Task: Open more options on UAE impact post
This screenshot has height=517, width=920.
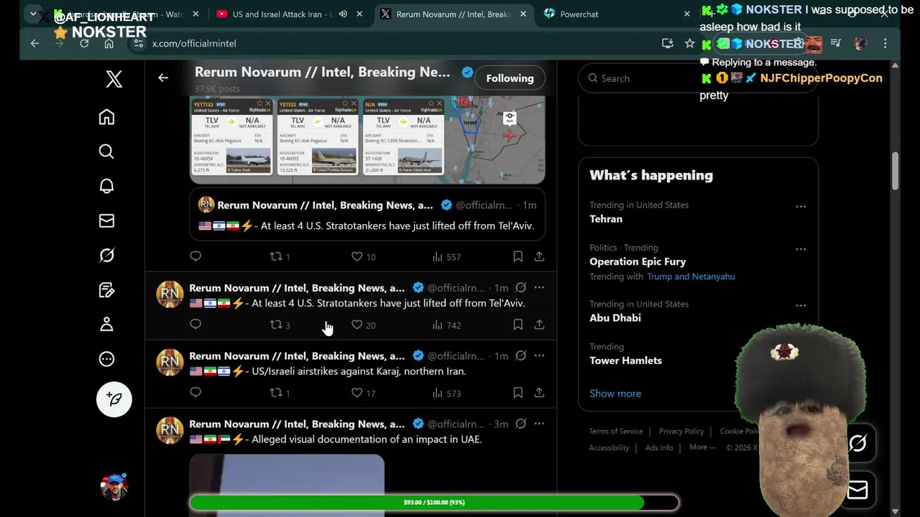Action: pos(539,424)
